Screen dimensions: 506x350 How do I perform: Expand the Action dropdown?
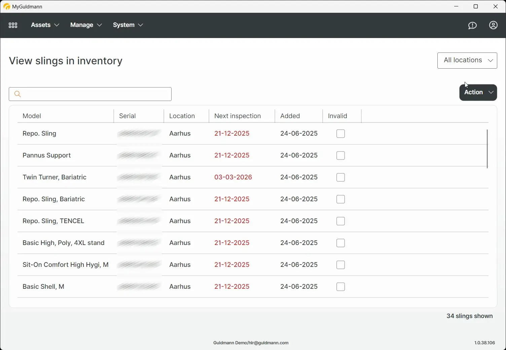click(x=478, y=92)
